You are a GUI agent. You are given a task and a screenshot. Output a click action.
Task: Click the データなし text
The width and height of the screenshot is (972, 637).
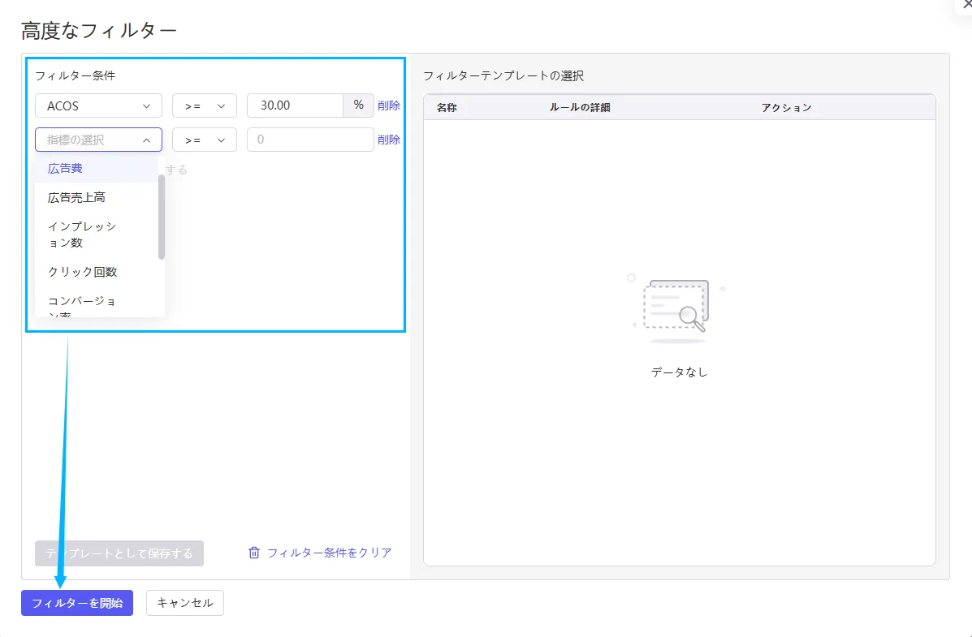point(679,372)
